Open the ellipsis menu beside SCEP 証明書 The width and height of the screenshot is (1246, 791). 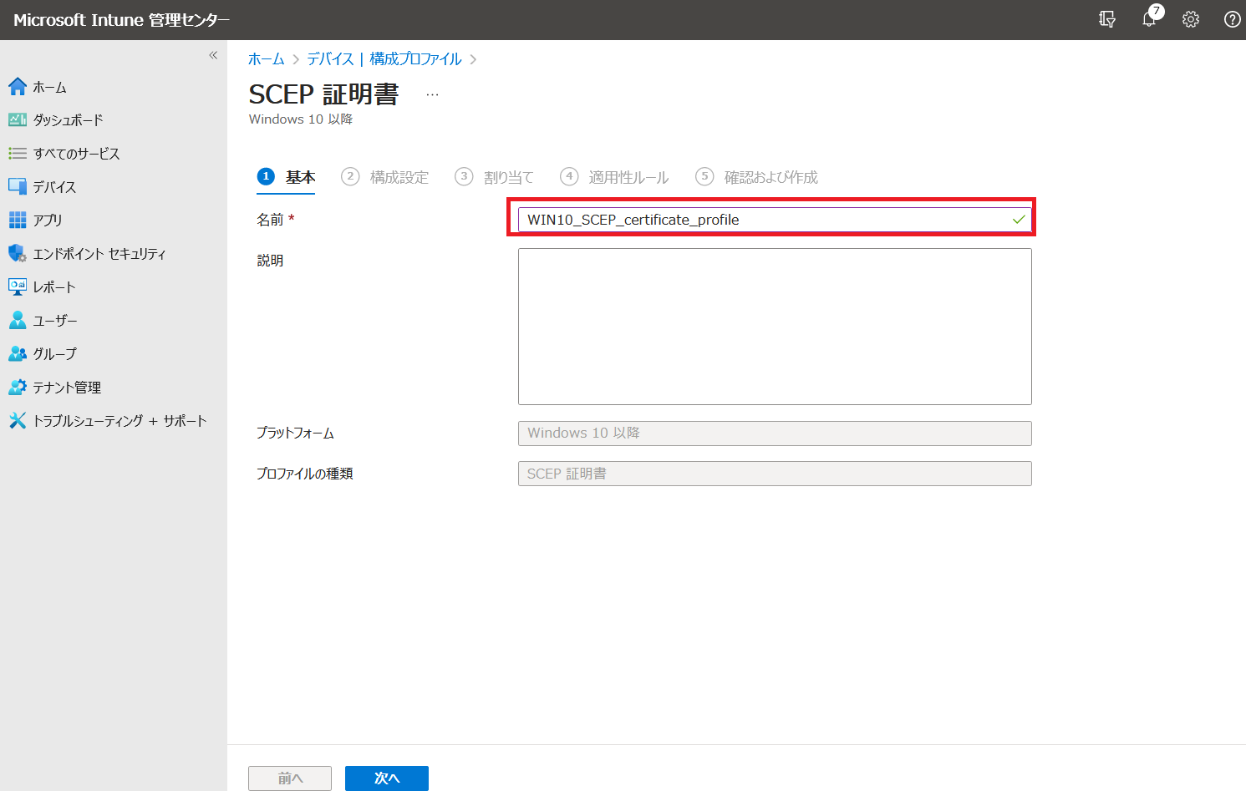click(x=432, y=94)
